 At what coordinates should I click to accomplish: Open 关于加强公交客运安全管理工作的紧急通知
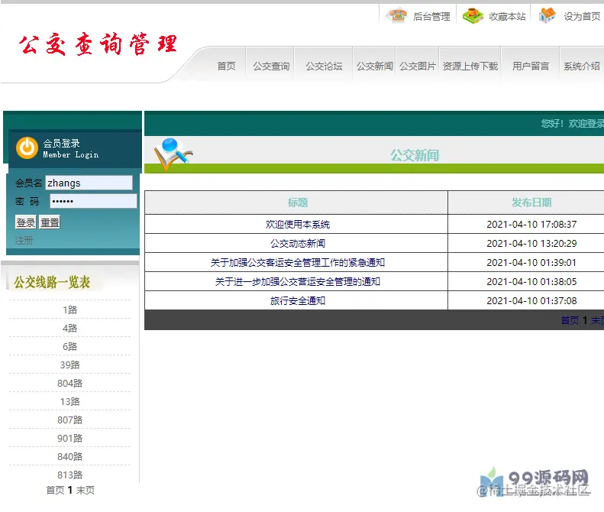[x=297, y=263]
